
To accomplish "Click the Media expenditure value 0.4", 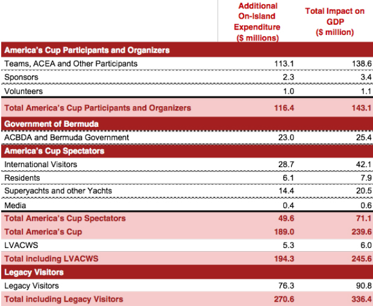I will pos(271,205).
